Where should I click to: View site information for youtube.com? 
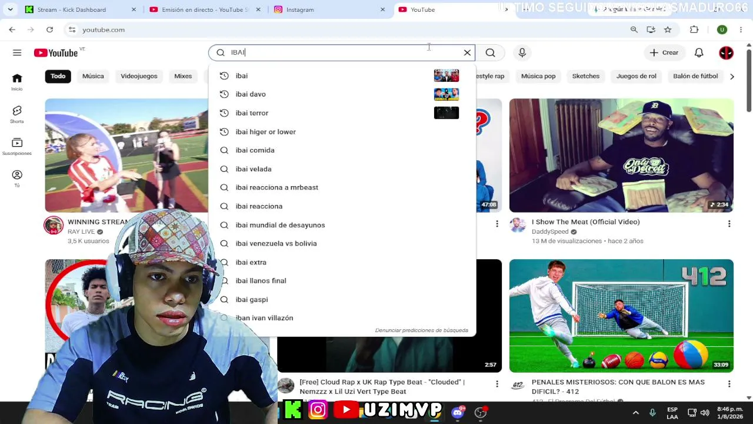[72, 29]
